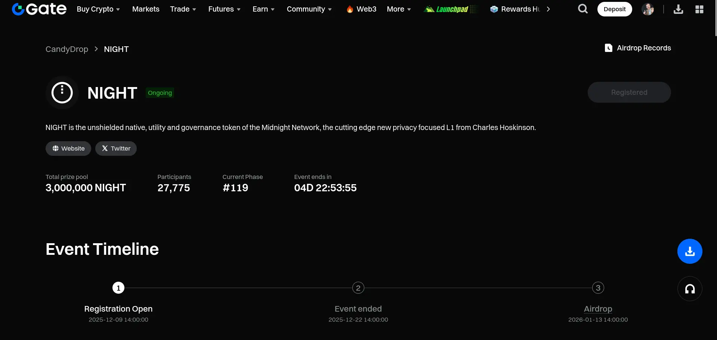Click the blue floating download button
Viewport: 717px width, 340px height.
coord(690,251)
